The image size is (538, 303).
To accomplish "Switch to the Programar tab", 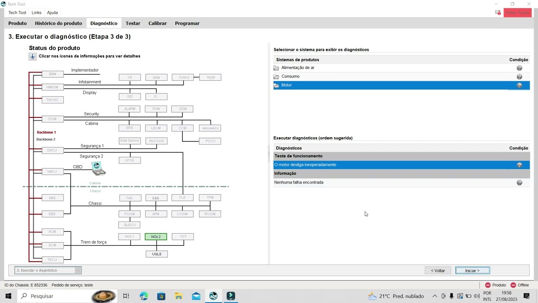I will pos(187,23).
